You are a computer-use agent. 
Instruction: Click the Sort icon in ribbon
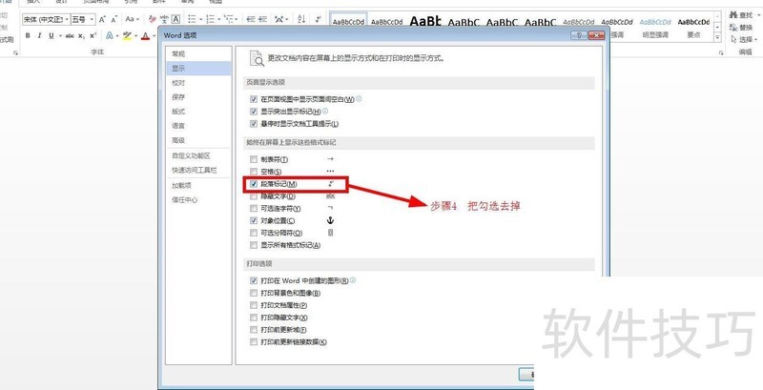click(x=301, y=19)
